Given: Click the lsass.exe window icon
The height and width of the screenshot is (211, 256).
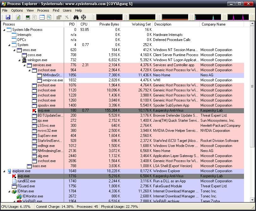Looking at the screenshot, I should 29,166.
